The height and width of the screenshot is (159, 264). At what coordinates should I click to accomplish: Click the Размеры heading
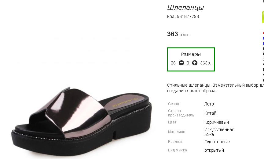pos(191,54)
